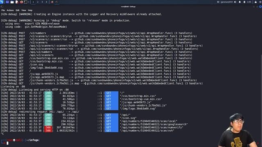
Task: Launch the file manager from the panel
Action: 12,2
